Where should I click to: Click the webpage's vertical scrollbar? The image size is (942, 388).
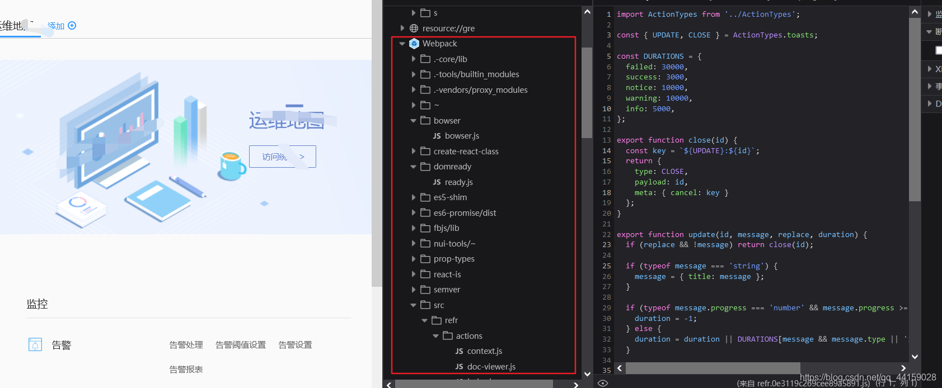click(377, 143)
